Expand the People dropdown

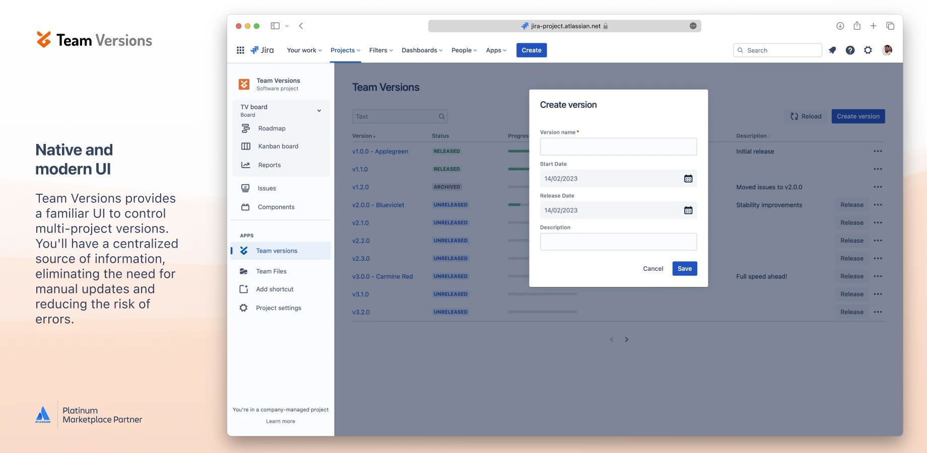[464, 50]
